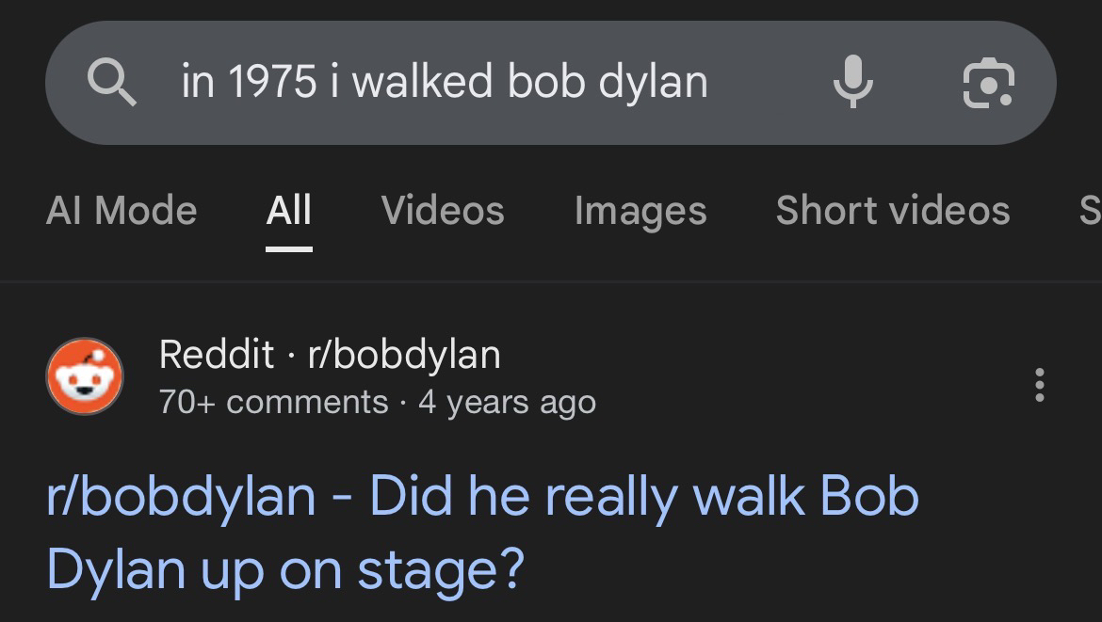Open Google Lens camera search
This screenshot has height=622, width=1102.
coord(988,82)
